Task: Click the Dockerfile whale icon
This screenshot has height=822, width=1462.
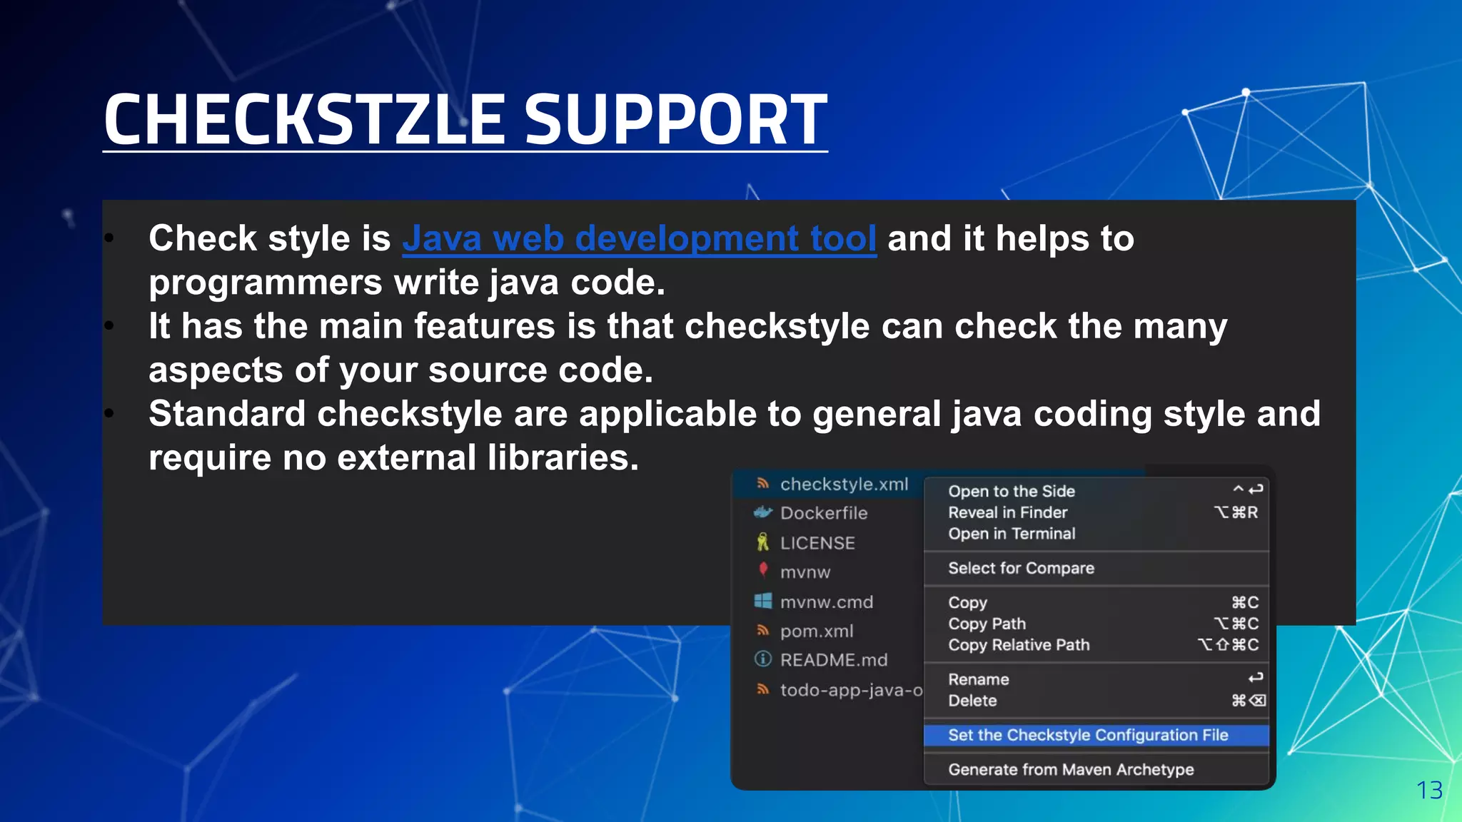Action: [x=763, y=512]
